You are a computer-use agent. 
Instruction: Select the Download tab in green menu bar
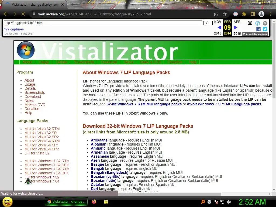pyautogui.click(x=109, y=62)
